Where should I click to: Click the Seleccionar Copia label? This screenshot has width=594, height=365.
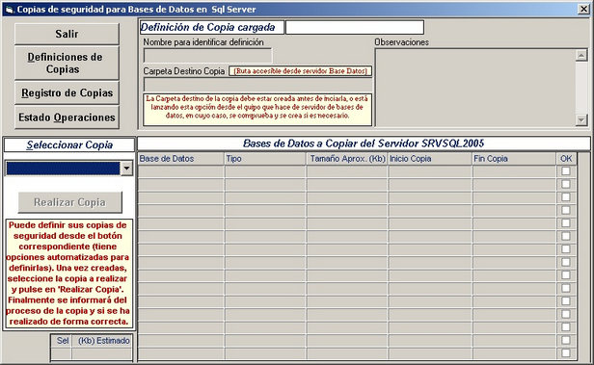[x=69, y=144]
